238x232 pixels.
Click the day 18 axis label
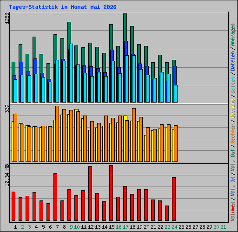(132, 227)
